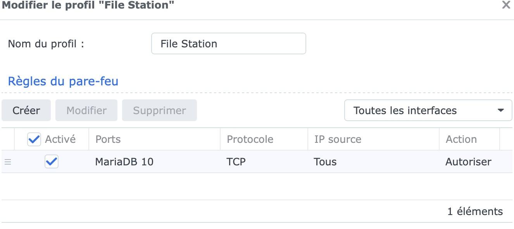
Task: Click the Action column header
Action: 461,139
